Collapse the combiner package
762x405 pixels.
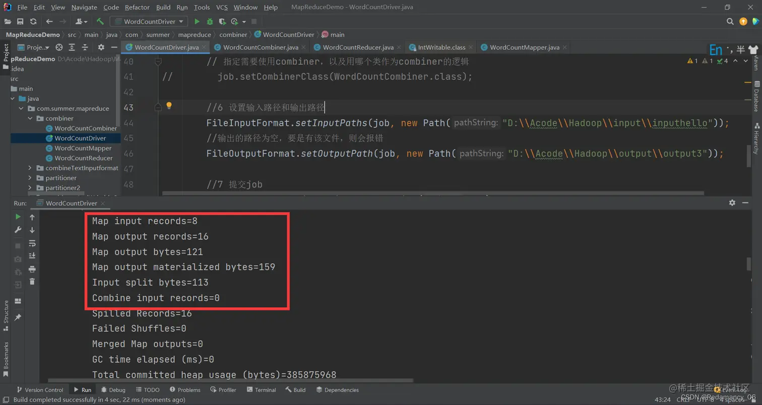point(30,118)
